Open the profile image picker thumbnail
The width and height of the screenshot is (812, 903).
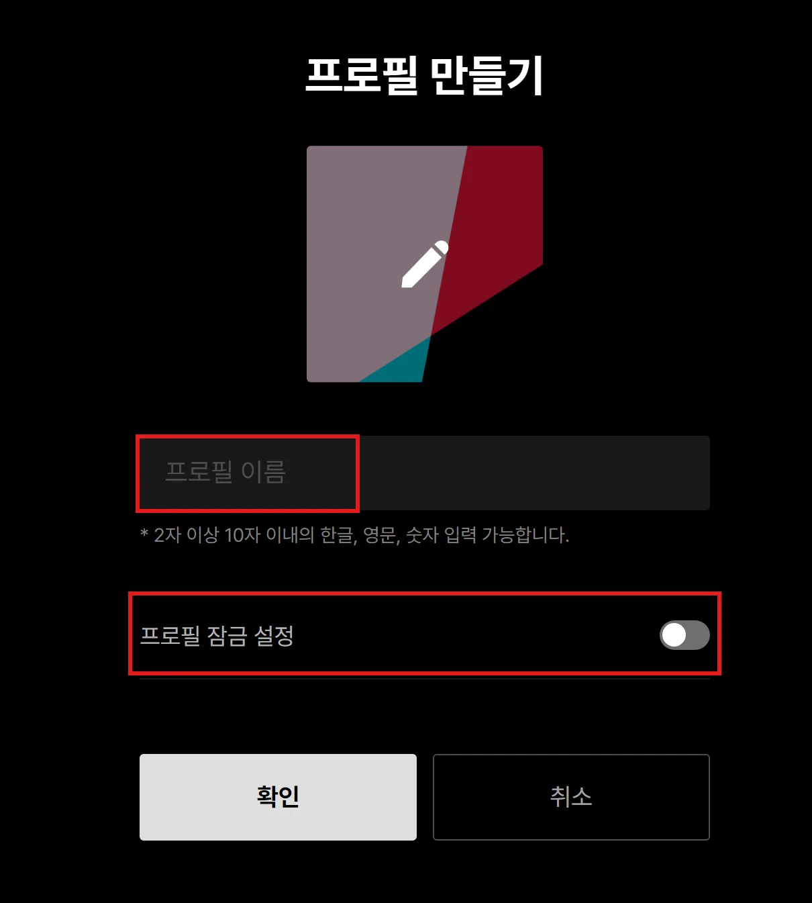[425, 264]
